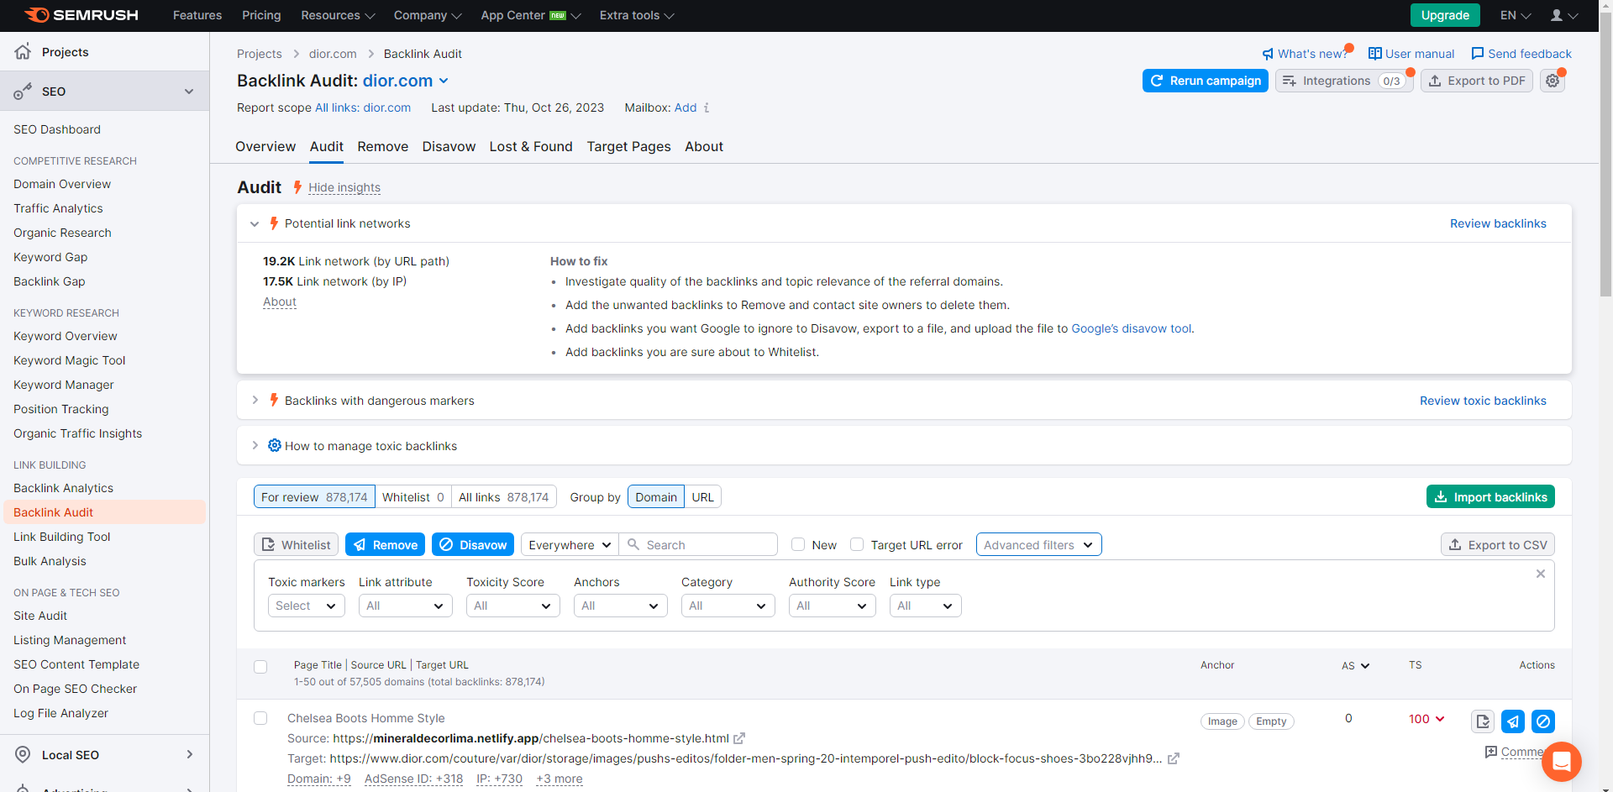Open the Remove tab
1613x792 pixels.
(382, 146)
